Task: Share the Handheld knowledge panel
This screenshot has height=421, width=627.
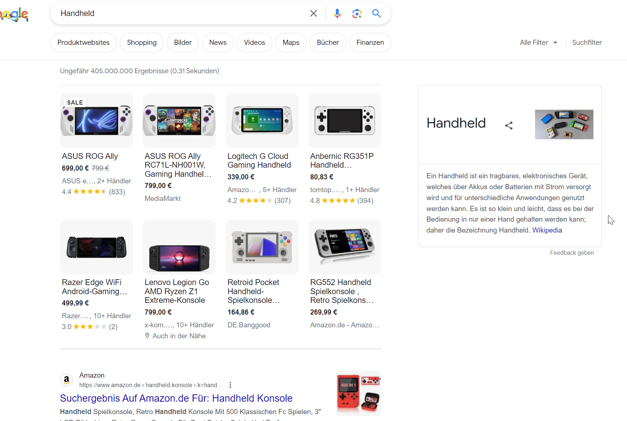Action: click(x=509, y=126)
